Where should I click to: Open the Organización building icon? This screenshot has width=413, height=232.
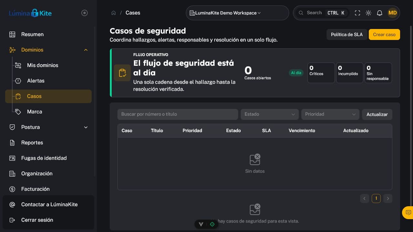point(12,174)
